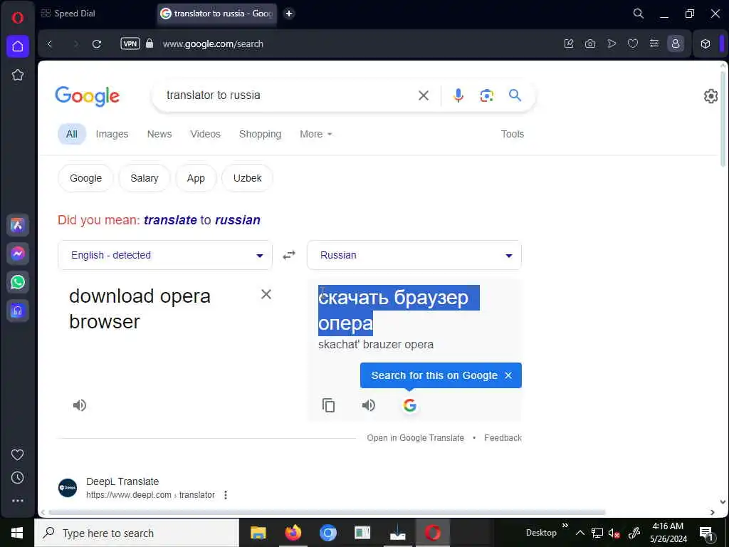Image resolution: width=729 pixels, height=547 pixels.
Task: Select the Salary suggestion chip
Action: (144, 178)
